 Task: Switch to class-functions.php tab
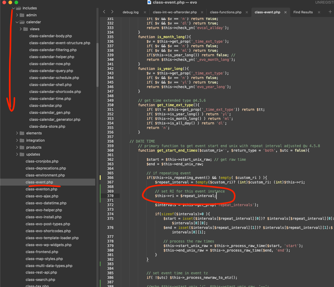(226, 12)
